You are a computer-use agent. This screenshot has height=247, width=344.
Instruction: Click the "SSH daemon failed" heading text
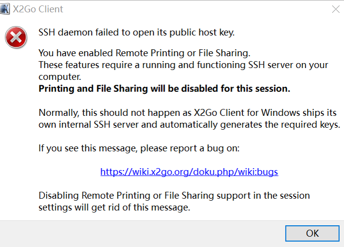coord(137,33)
